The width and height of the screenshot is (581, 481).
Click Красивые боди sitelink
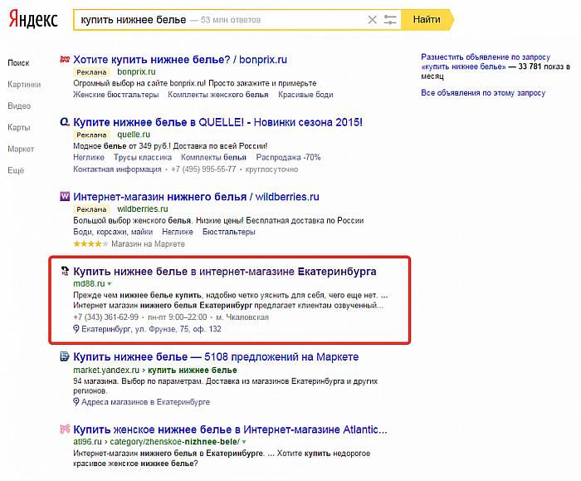[305, 95]
